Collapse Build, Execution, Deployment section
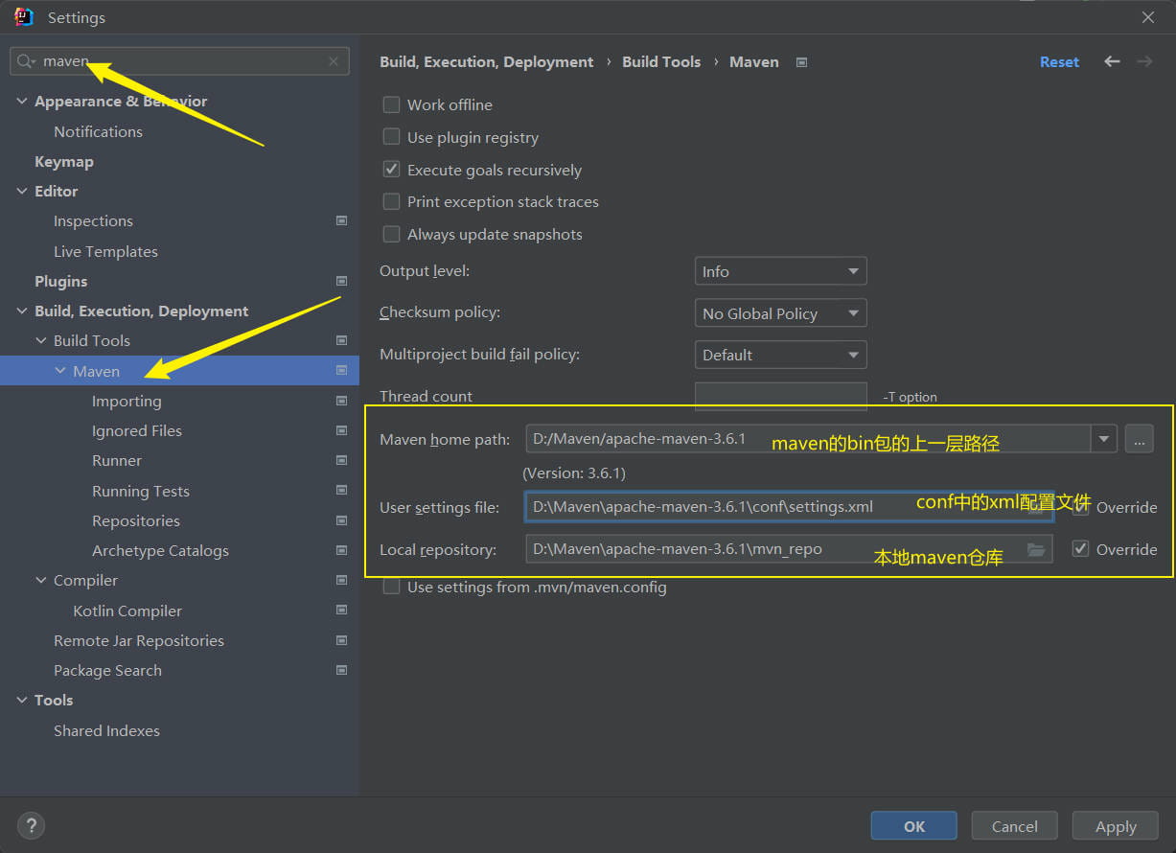 [22, 311]
